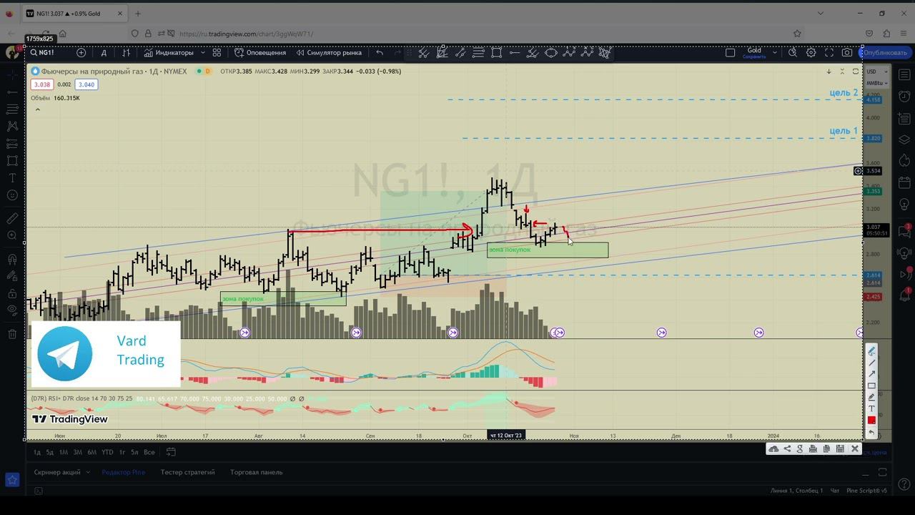Open the watchlist panel in right sidebar
The height and width of the screenshot is (515, 915).
(x=904, y=75)
